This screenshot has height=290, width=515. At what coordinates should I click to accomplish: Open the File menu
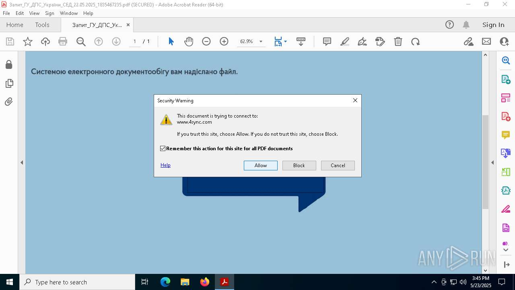coord(6,13)
